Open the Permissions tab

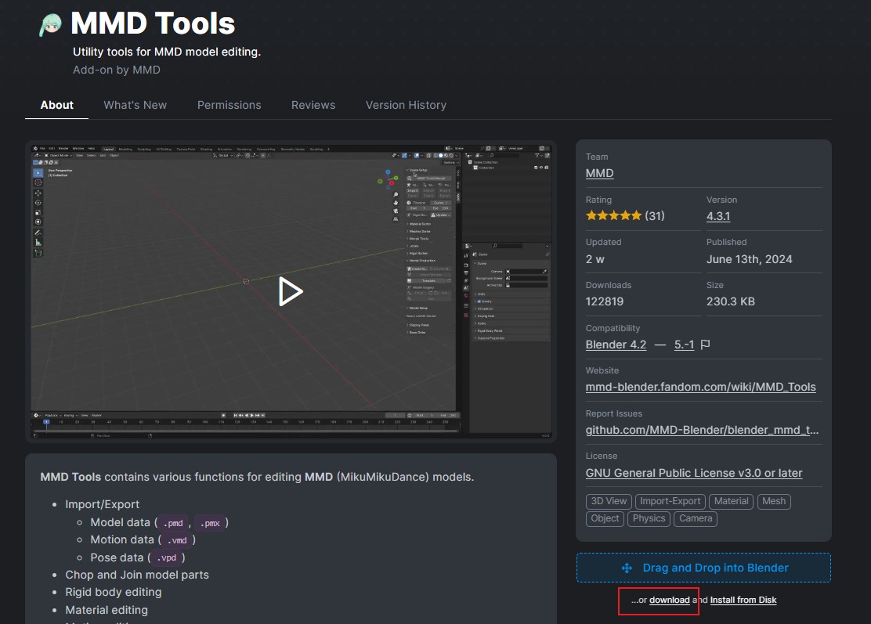pos(229,105)
